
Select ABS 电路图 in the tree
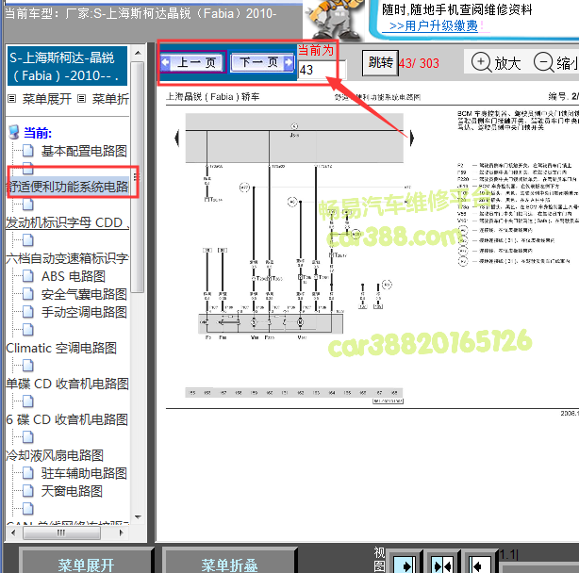(x=74, y=276)
